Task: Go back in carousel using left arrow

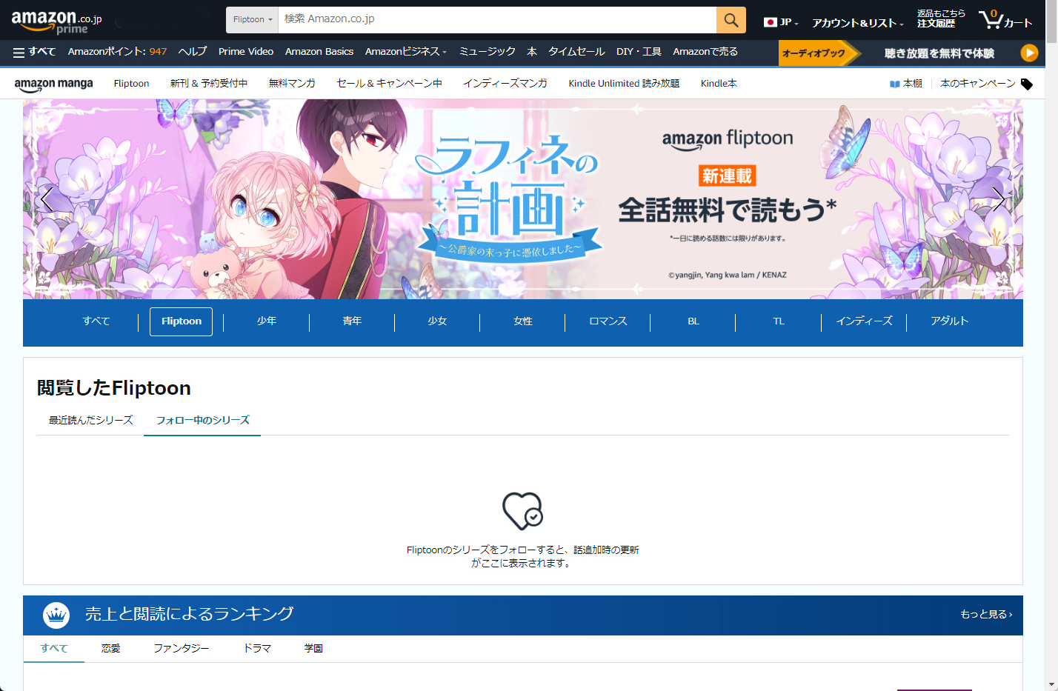Action: pyautogui.click(x=47, y=199)
